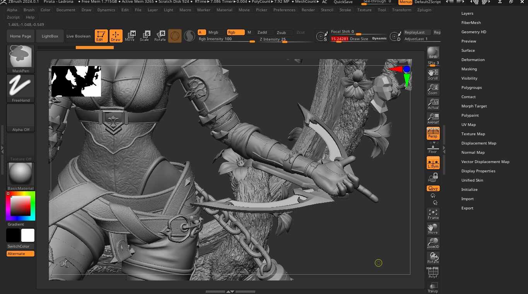This screenshot has width=528, height=294.
Task: Select the MaskPen brush thumbnail
Action: point(21,59)
